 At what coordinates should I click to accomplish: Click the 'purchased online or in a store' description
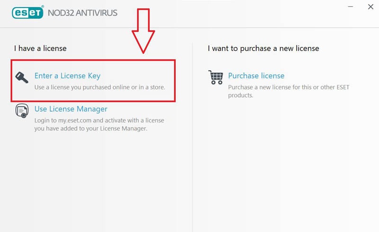99,87
